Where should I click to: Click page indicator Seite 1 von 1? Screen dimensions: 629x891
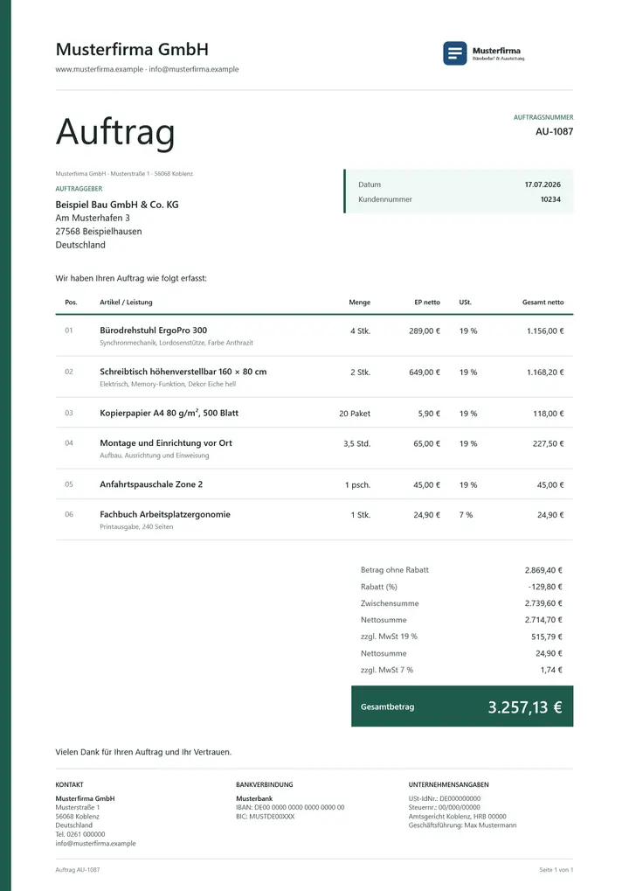click(556, 870)
